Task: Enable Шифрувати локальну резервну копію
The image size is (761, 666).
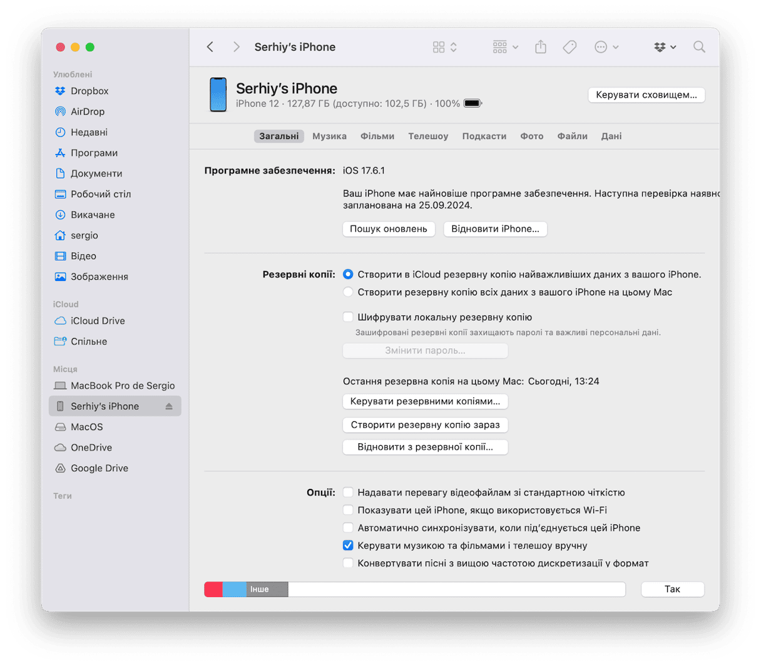Action: point(348,317)
